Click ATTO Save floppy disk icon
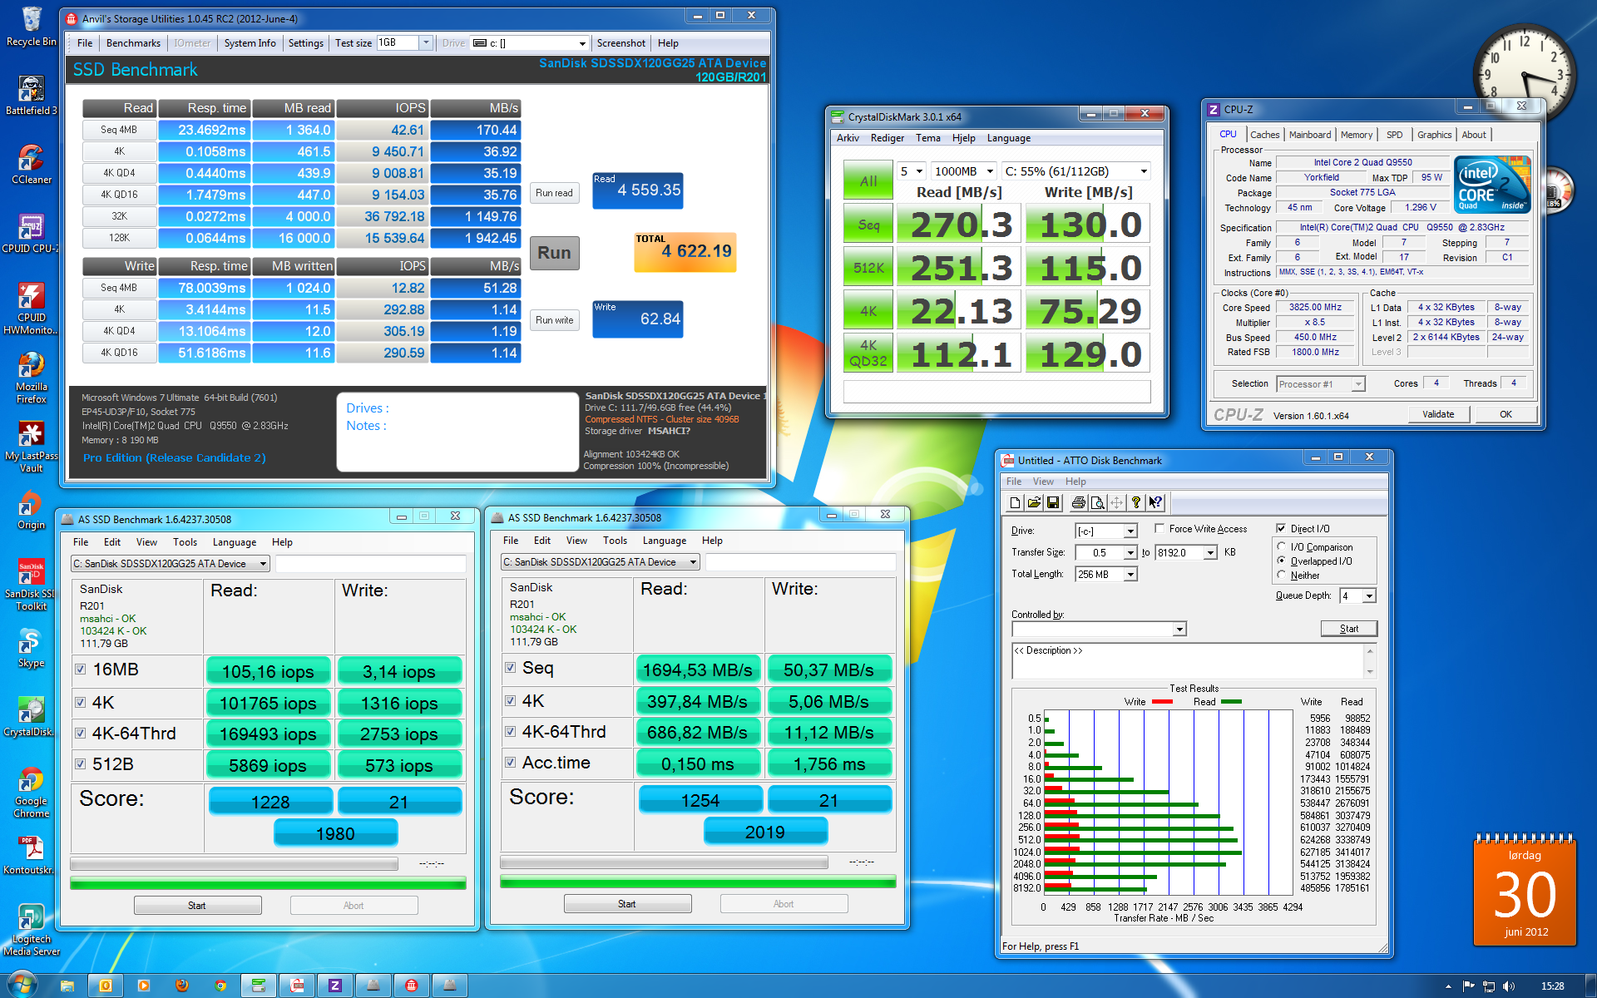Viewport: 1597px width, 998px height. (x=1053, y=502)
